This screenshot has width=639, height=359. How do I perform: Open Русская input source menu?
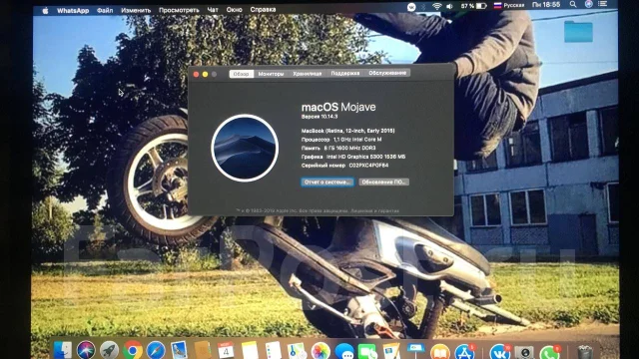[x=509, y=5]
